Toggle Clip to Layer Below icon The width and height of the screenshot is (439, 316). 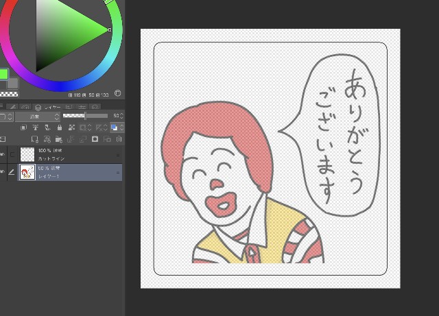23,127
